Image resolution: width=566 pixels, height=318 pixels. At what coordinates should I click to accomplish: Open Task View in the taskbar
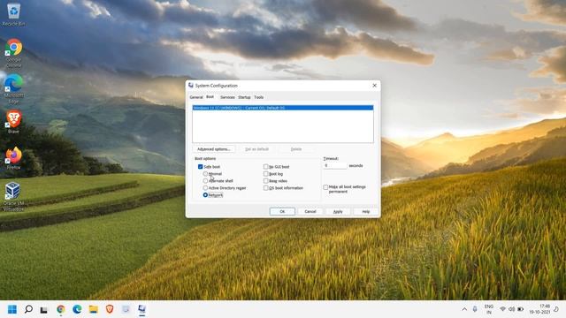(x=44, y=310)
